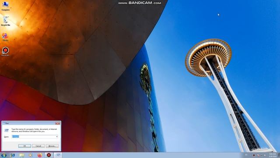This screenshot has height=158, width=280.
Task: Select the Bandicam desktop shortcut
Action: point(5,52)
